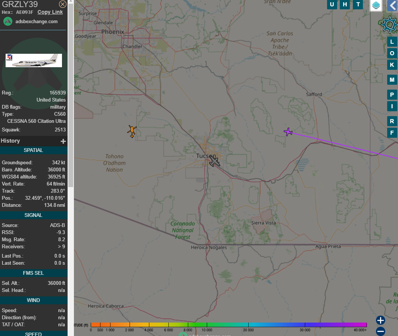398x336 pixels.
Task: Toggle the O map button
Action: tap(392, 53)
